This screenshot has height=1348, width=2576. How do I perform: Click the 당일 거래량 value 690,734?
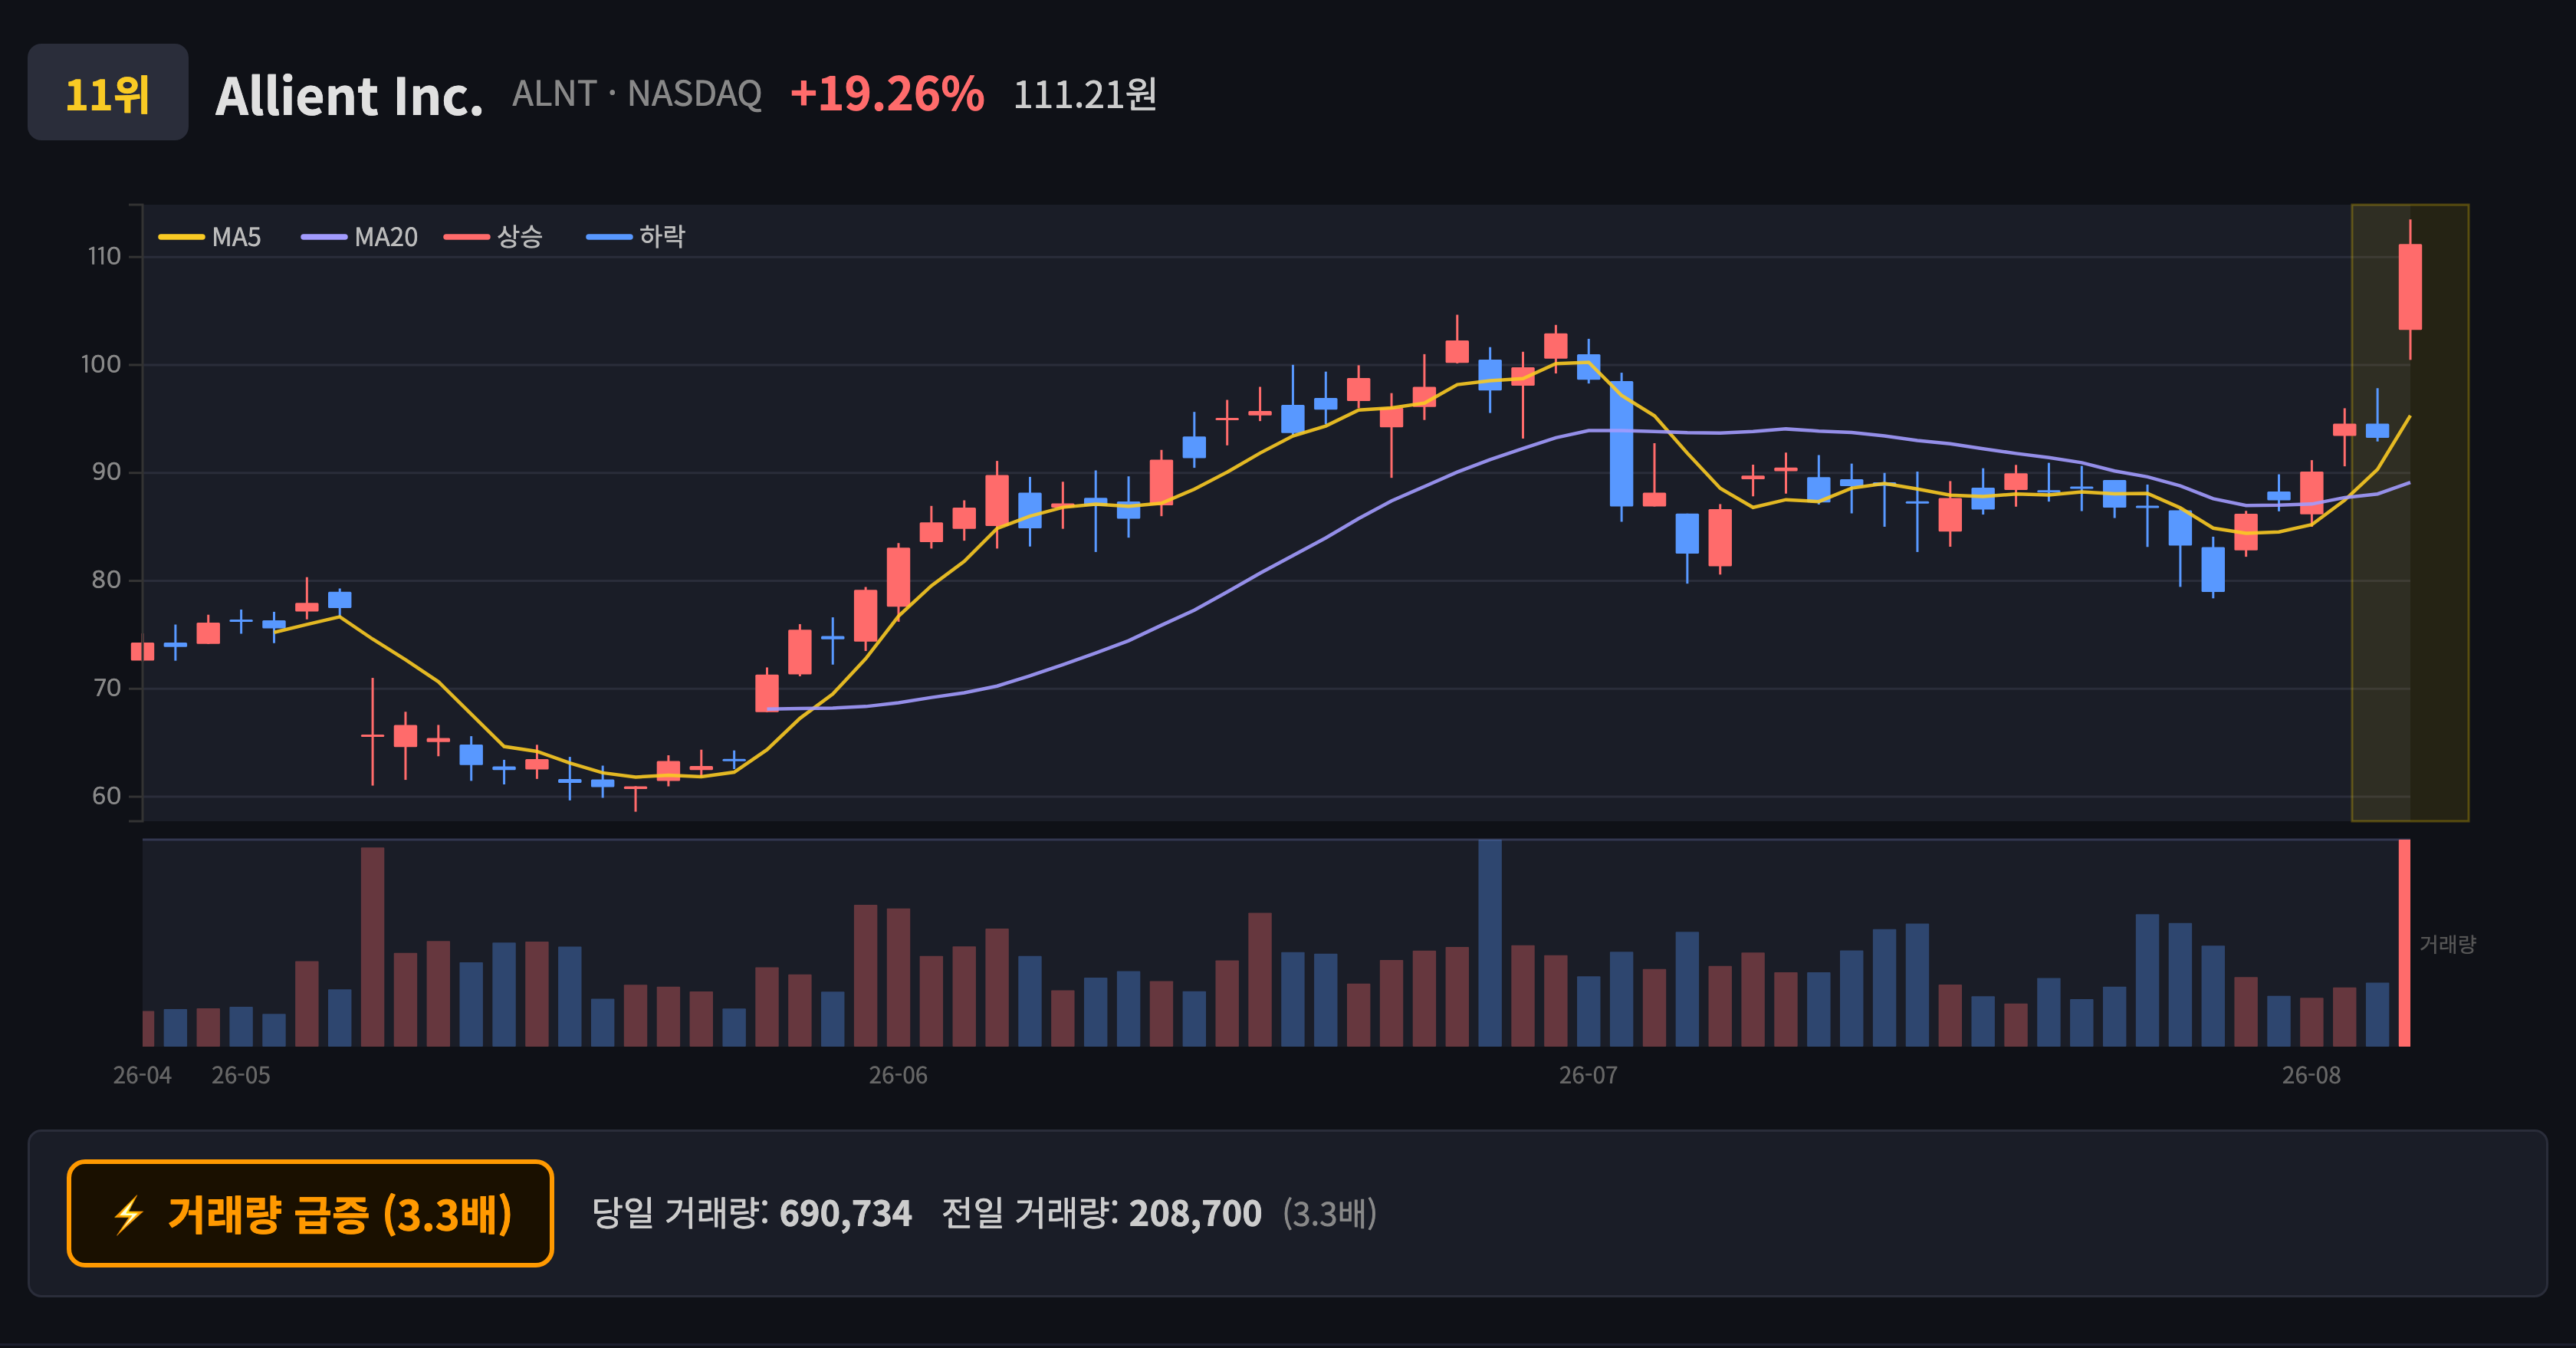click(846, 1213)
